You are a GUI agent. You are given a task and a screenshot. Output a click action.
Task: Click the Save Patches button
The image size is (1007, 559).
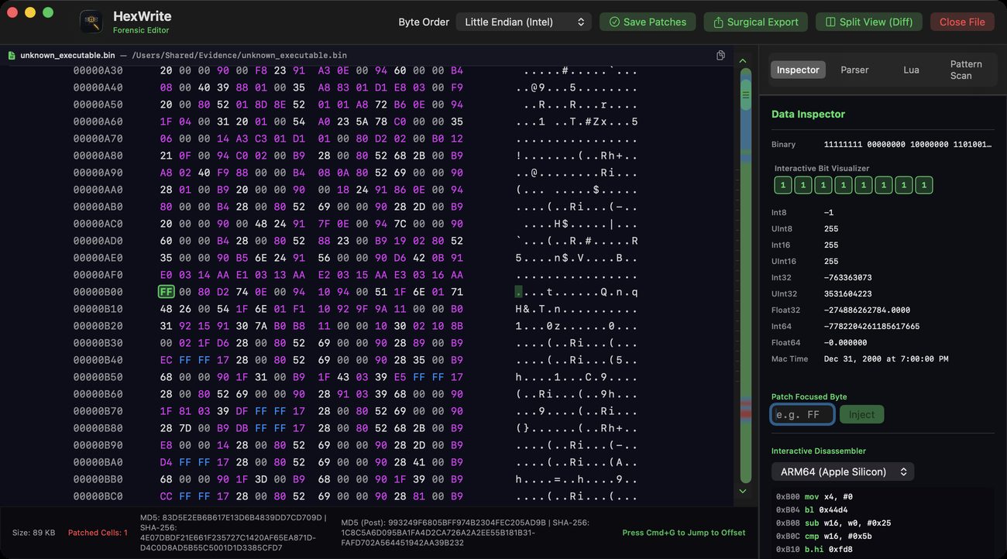(648, 22)
